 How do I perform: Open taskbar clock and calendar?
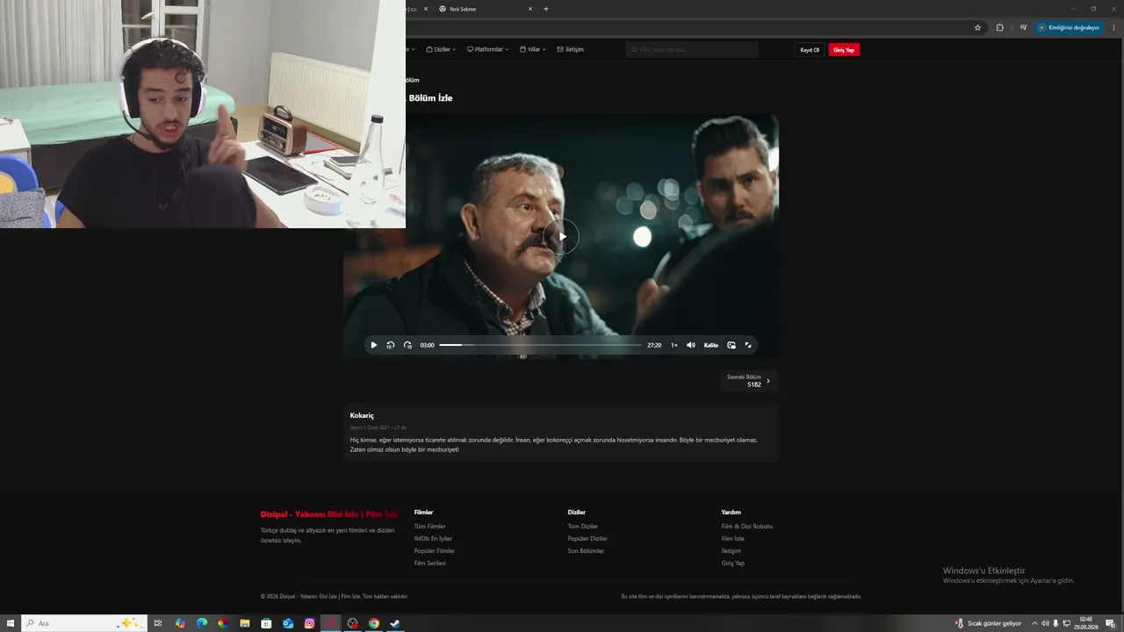pyautogui.click(x=1086, y=623)
